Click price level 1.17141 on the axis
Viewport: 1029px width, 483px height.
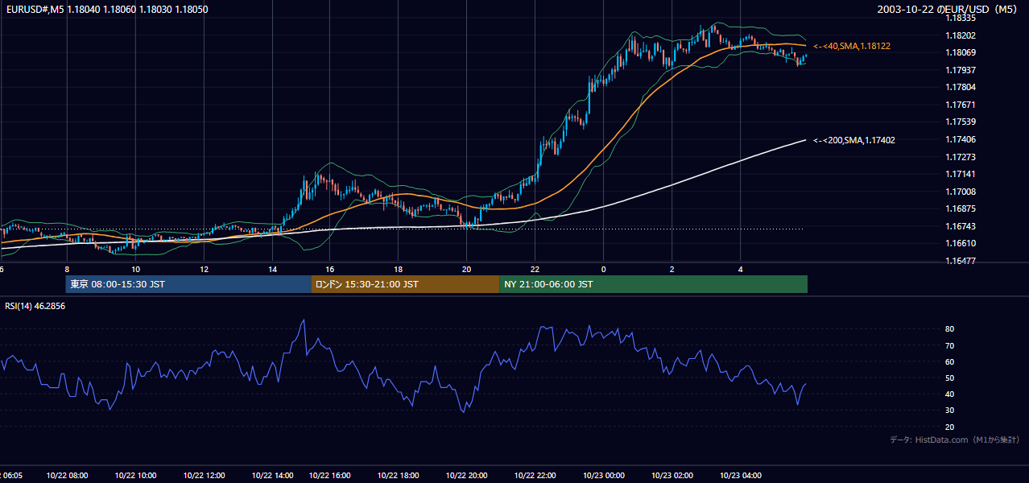[960, 174]
